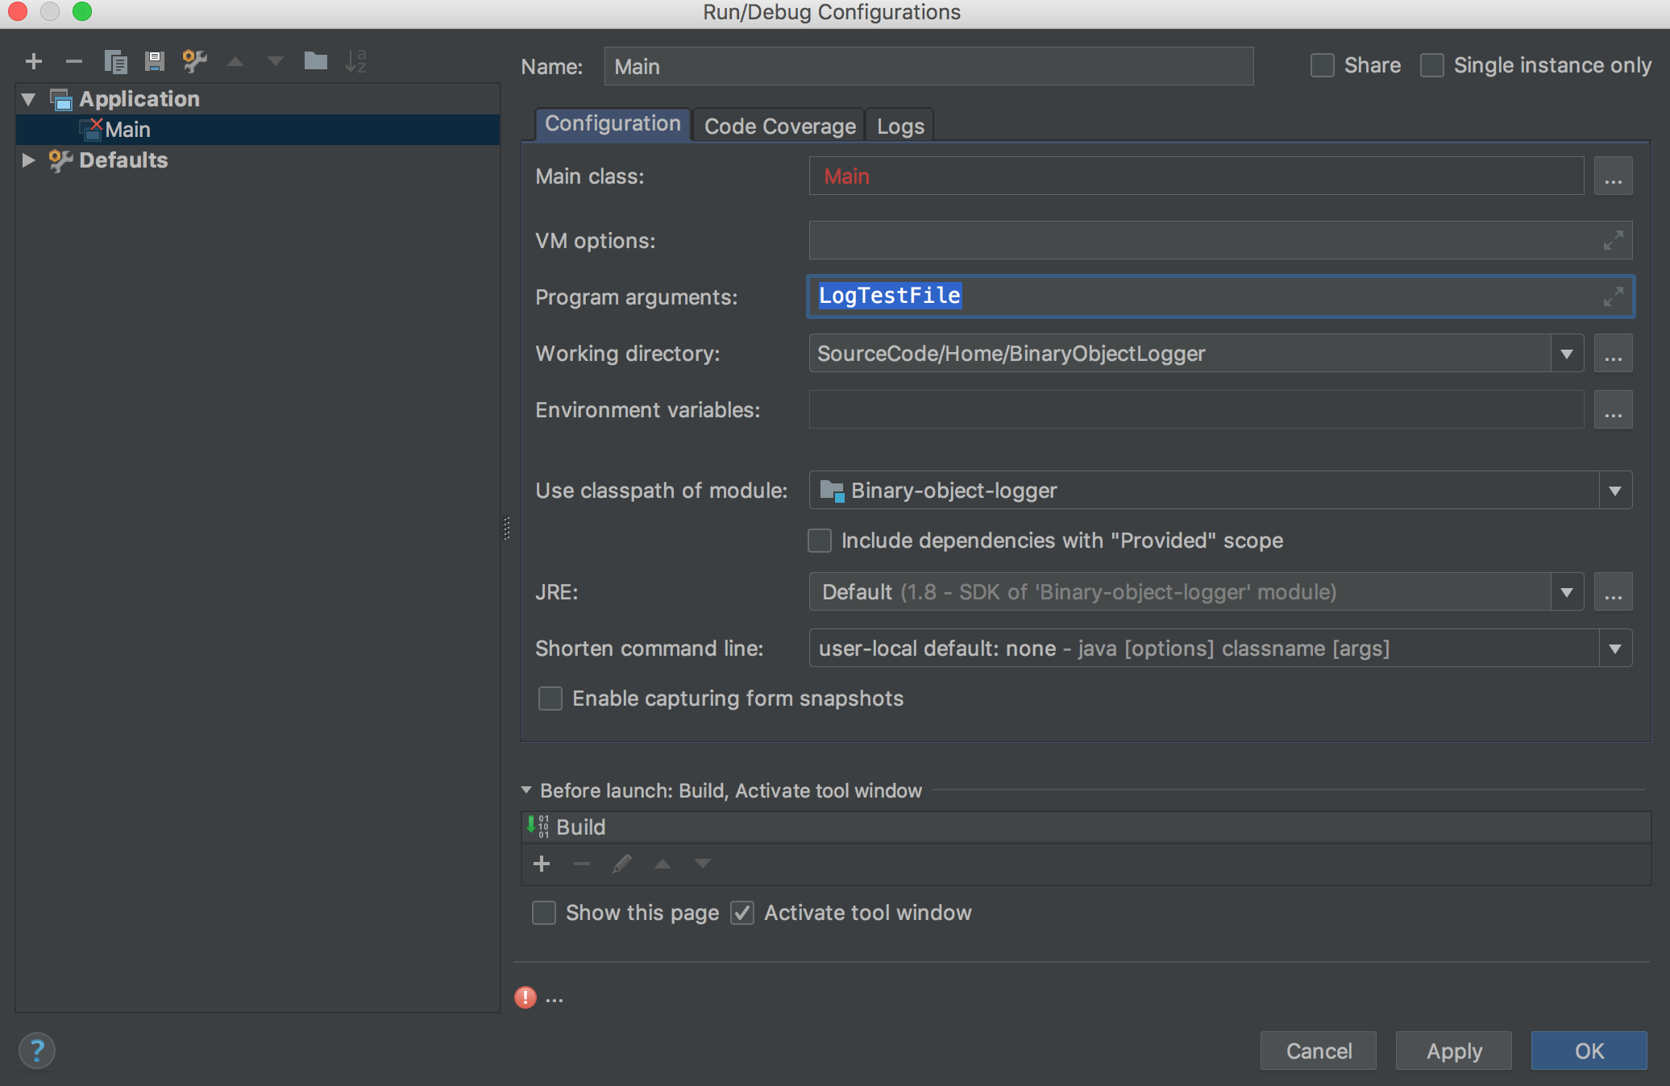Uncheck Activate tool window checkbox

(x=742, y=913)
